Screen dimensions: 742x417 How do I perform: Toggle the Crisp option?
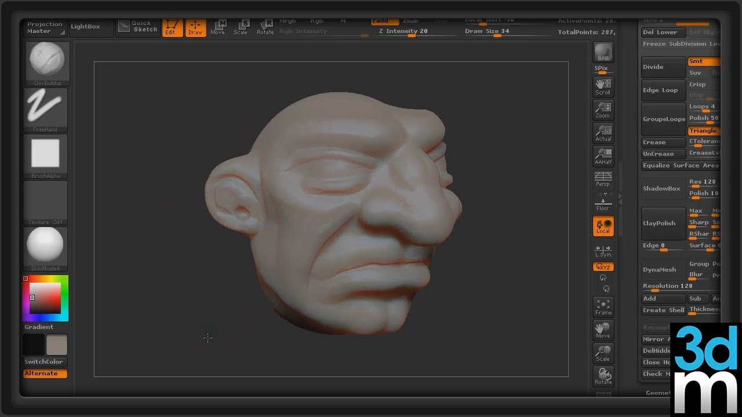click(704, 85)
